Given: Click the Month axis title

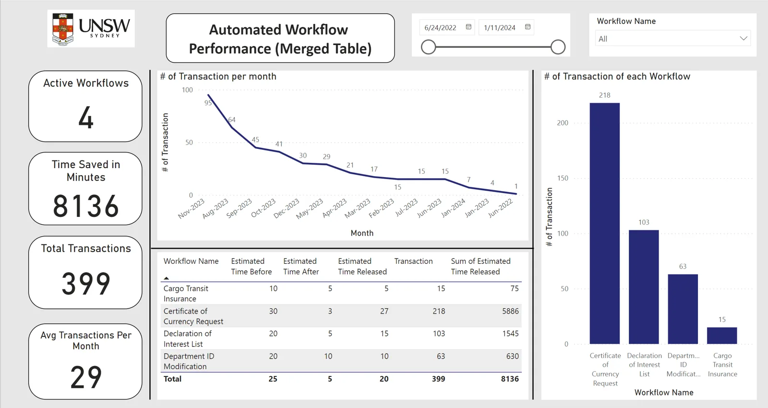Looking at the screenshot, I should click(362, 233).
